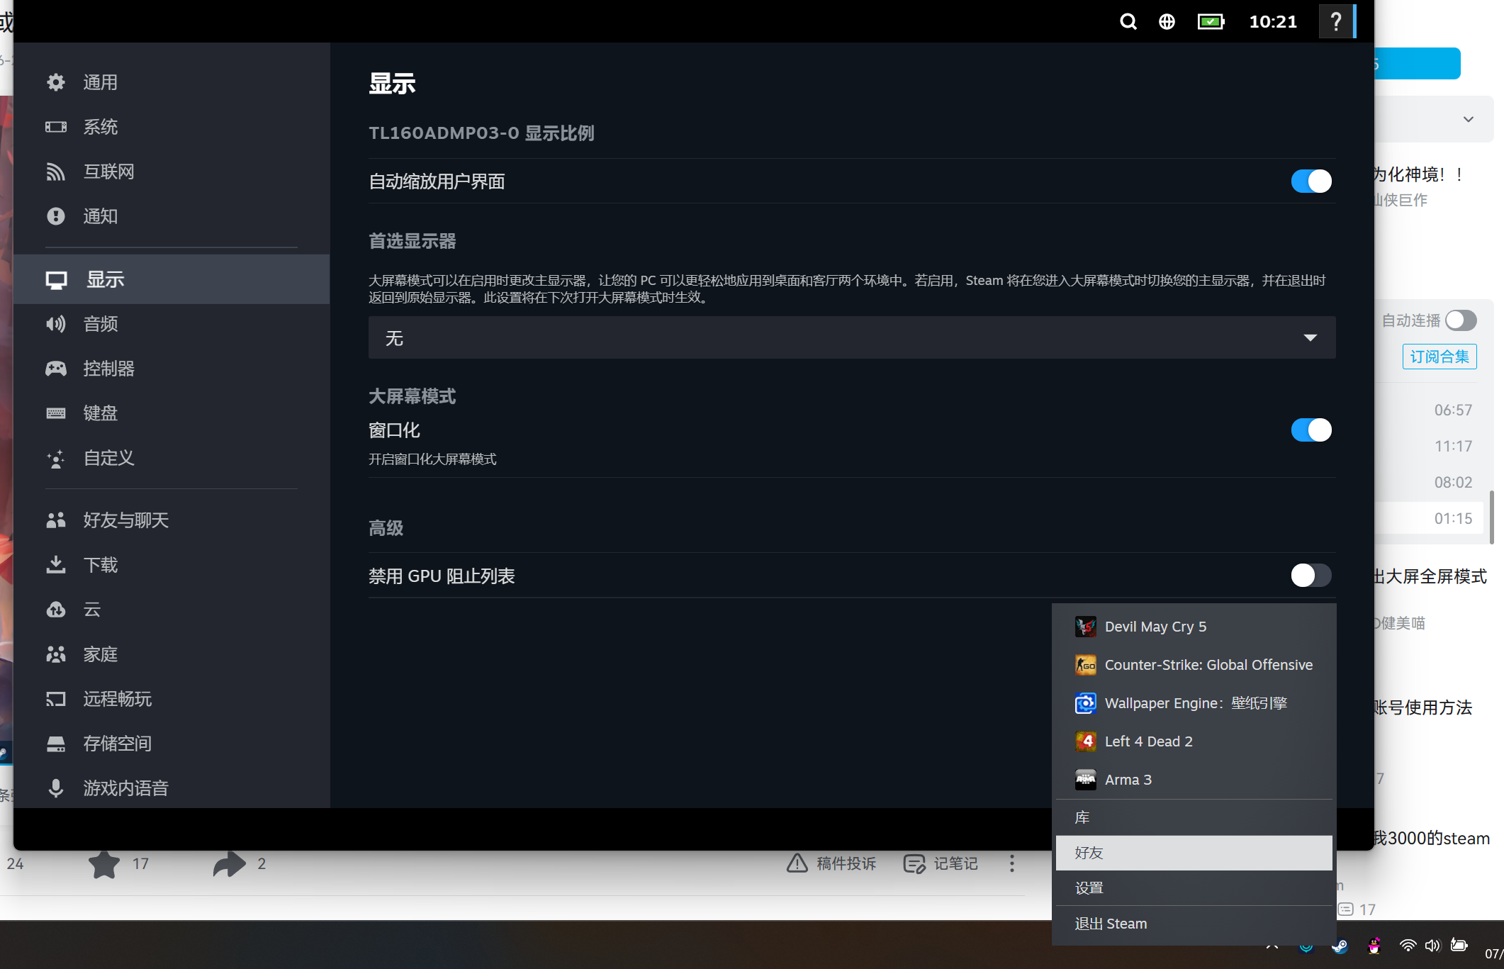Image resolution: width=1504 pixels, height=969 pixels.
Task: Click the 订阅合集 subscribe button
Action: click(1439, 357)
